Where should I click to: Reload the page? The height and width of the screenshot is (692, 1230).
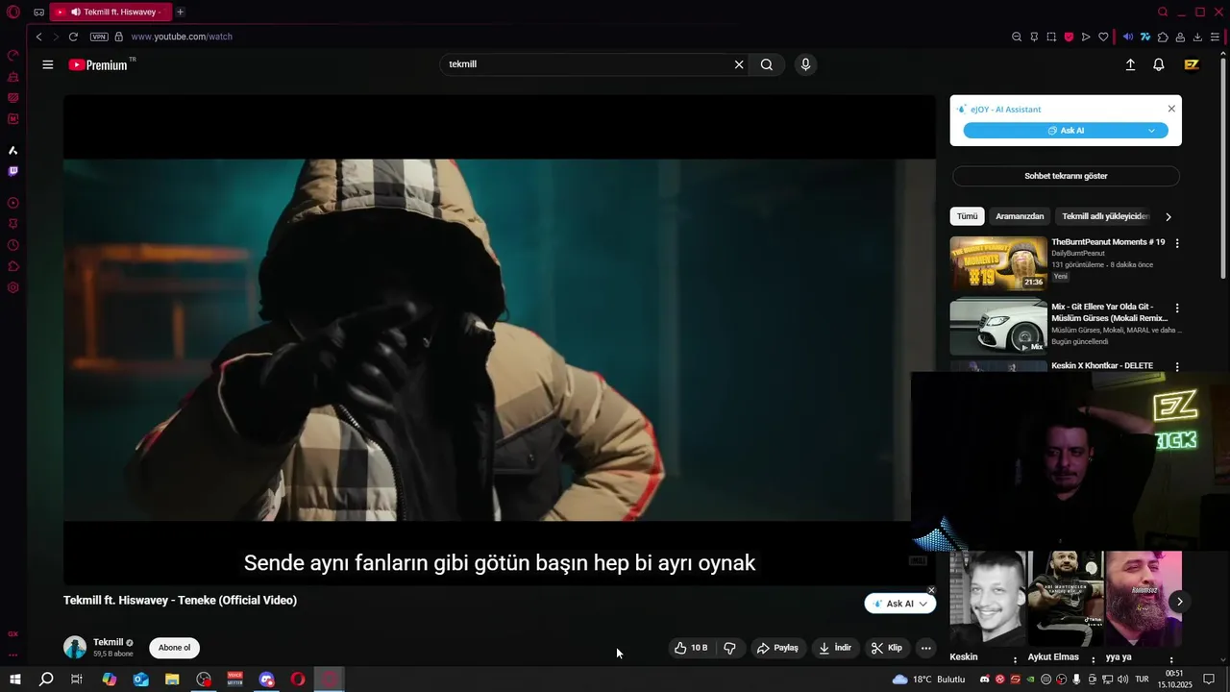(x=73, y=37)
